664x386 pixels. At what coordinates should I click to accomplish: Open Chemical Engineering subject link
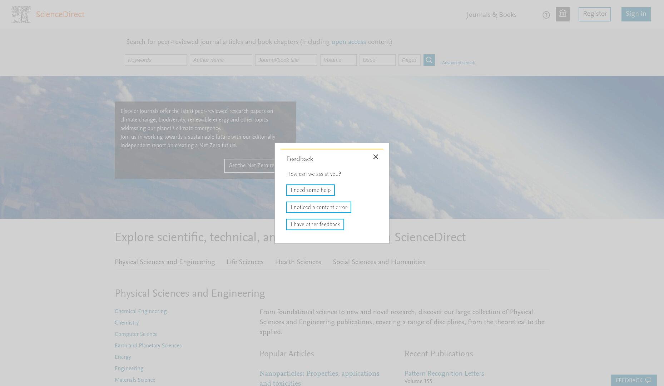click(141, 312)
